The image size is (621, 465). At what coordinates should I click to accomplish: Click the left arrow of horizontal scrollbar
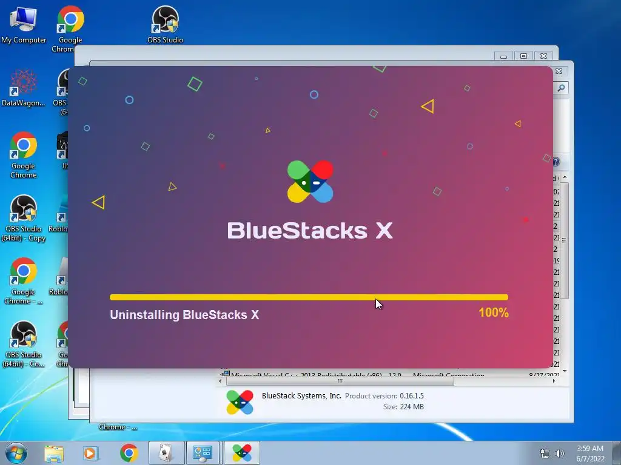[221, 381]
